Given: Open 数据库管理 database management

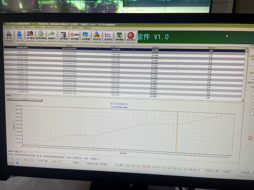Looking at the screenshot, I should tap(41, 35).
